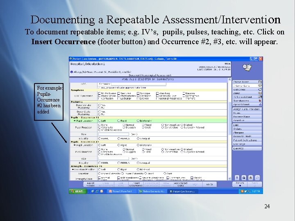Click the third icon beside the help button
Viewport: 295px width, 221px height.
(x=251, y=178)
